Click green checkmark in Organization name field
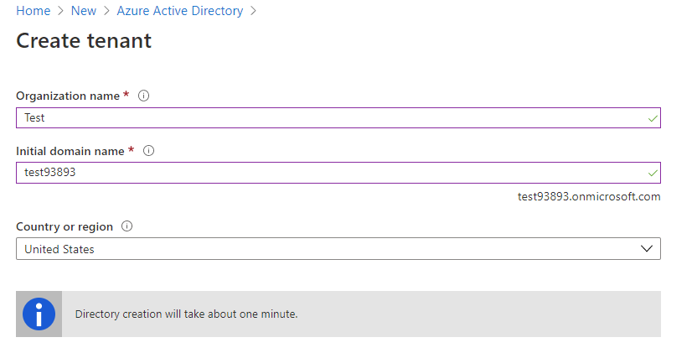The height and width of the screenshot is (353, 692). point(653,118)
